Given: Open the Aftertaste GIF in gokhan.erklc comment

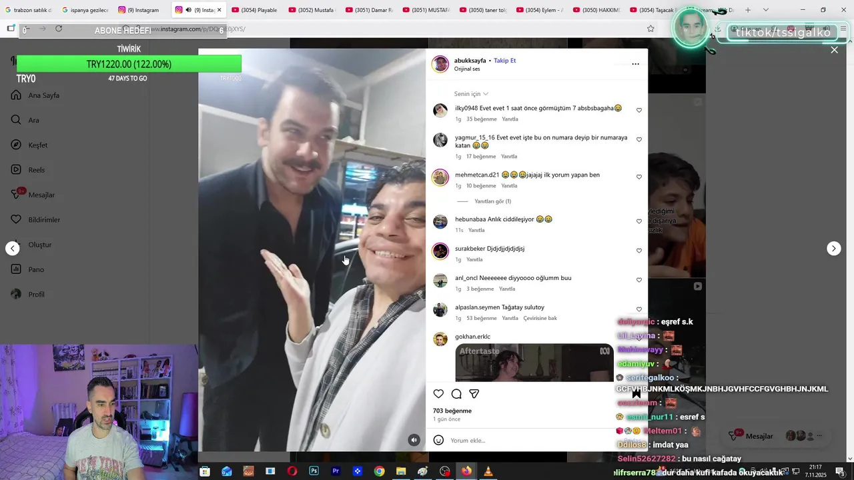Looking at the screenshot, I should tap(534, 363).
